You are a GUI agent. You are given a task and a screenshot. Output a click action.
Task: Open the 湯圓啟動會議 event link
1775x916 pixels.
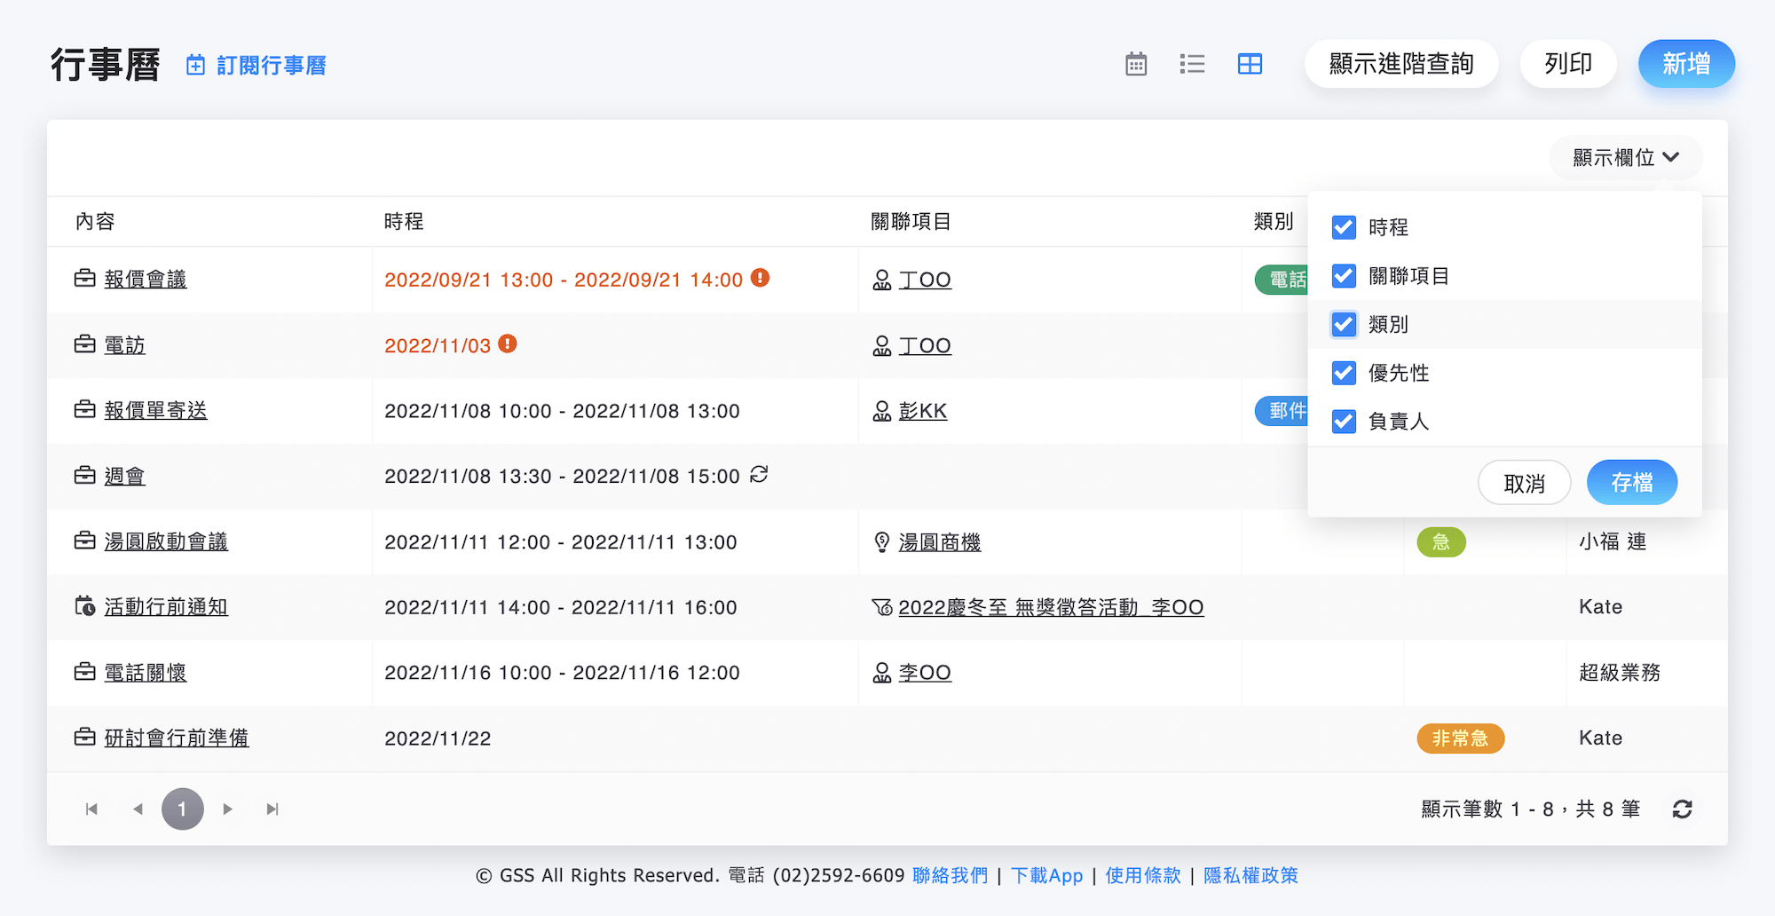pos(166,541)
